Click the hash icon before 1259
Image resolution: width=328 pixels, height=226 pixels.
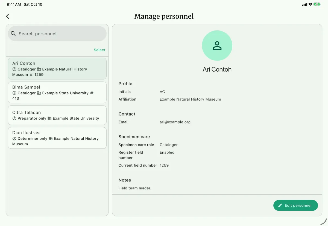point(31,75)
